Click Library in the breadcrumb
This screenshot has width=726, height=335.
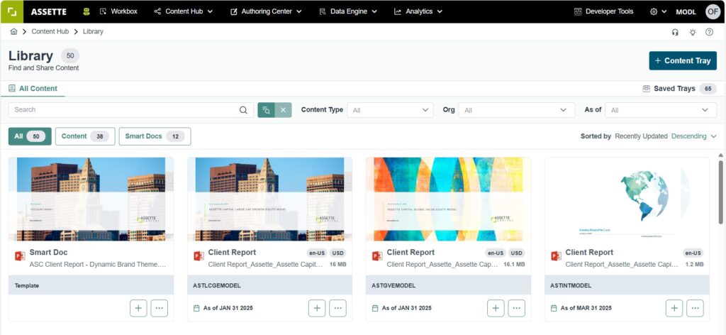point(93,31)
